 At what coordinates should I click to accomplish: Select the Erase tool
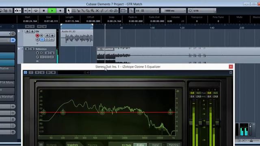click(x=88, y=11)
